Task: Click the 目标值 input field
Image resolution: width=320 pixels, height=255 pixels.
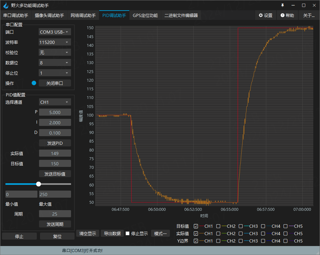Action: [55, 163]
